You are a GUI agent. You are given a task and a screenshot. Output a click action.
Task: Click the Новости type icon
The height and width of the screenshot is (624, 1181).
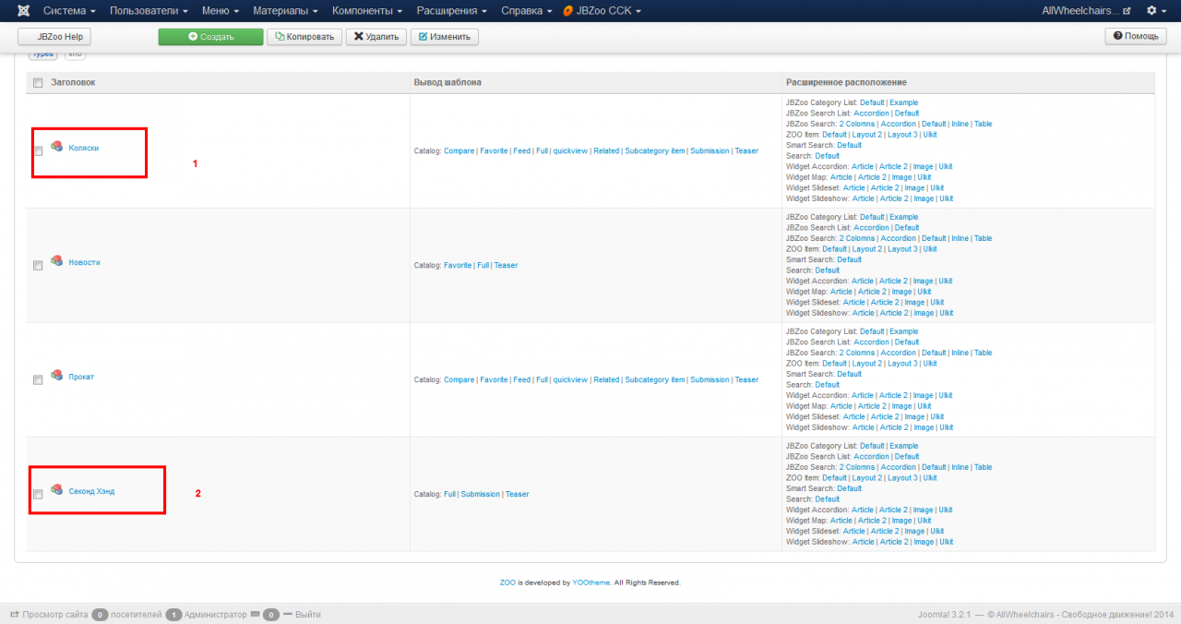coord(57,261)
